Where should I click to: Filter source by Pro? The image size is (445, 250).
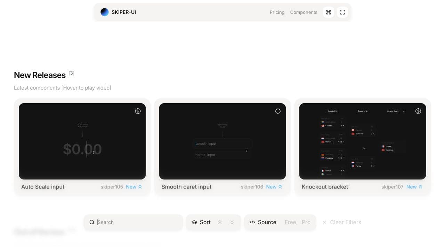click(306, 222)
